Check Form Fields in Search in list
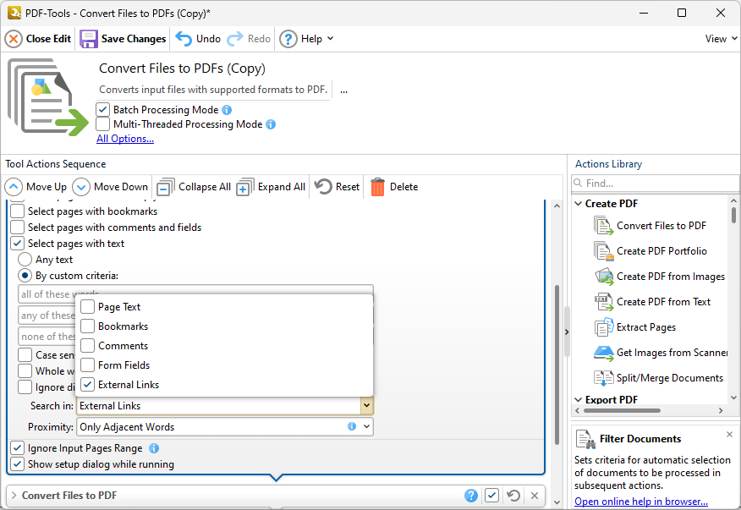Screen dimensions: 741x510 click(87, 365)
